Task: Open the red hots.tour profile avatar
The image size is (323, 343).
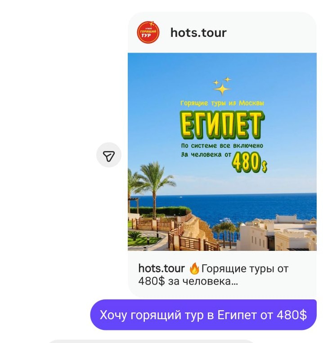Action: tap(148, 32)
